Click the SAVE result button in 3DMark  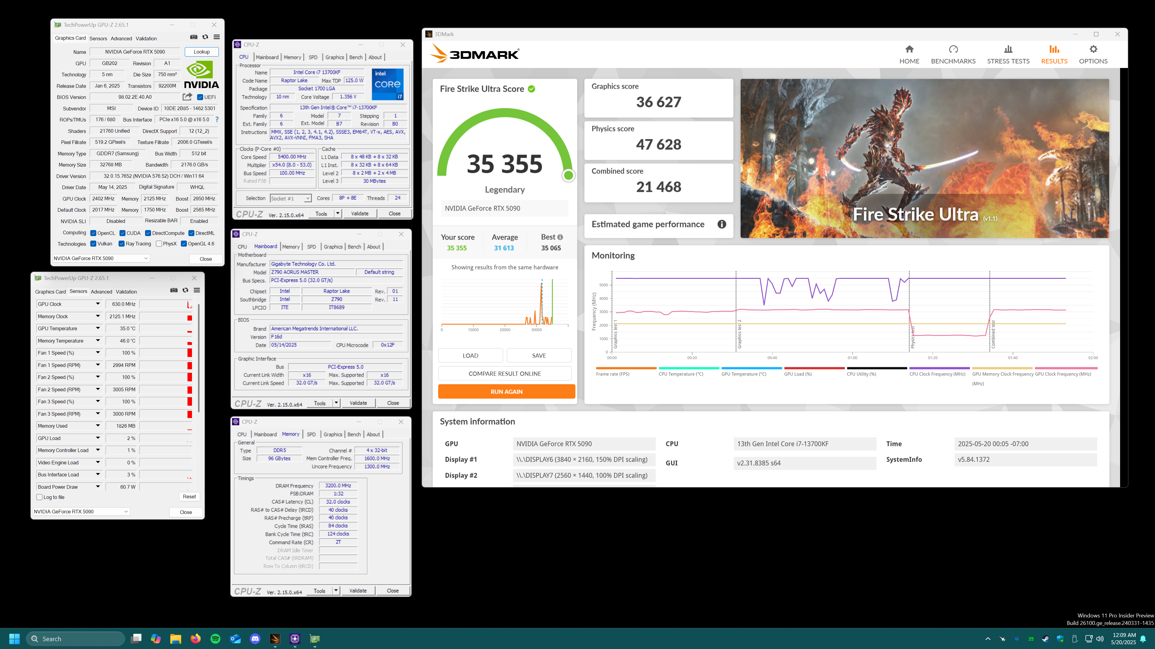point(539,355)
